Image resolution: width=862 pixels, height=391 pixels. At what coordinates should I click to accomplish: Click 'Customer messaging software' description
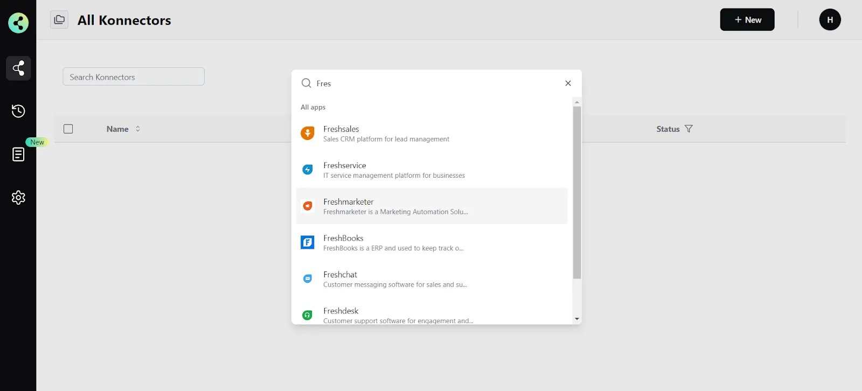pyautogui.click(x=395, y=284)
